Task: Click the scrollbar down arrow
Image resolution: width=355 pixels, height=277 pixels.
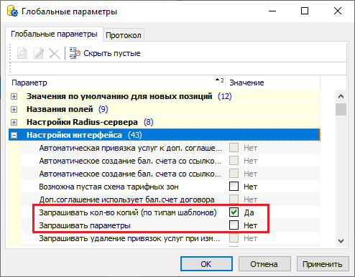Action: 341,241
